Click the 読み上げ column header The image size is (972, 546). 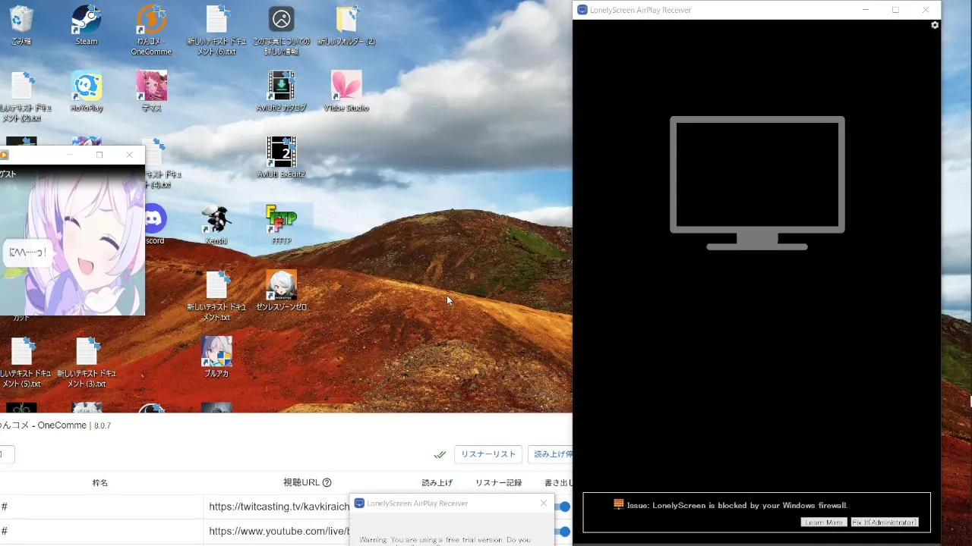pyautogui.click(x=437, y=482)
